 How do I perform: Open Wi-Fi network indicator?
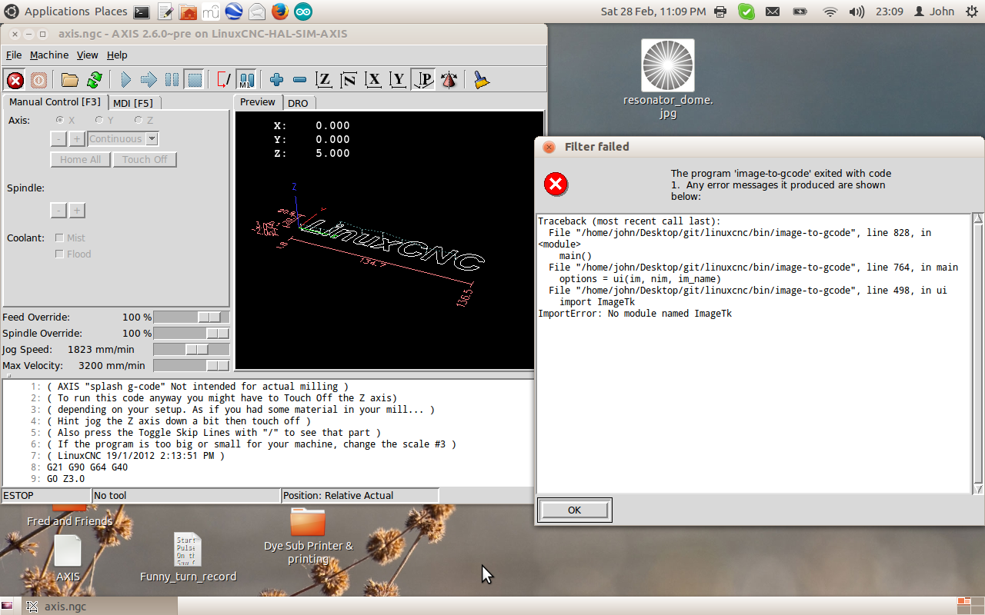(x=830, y=12)
